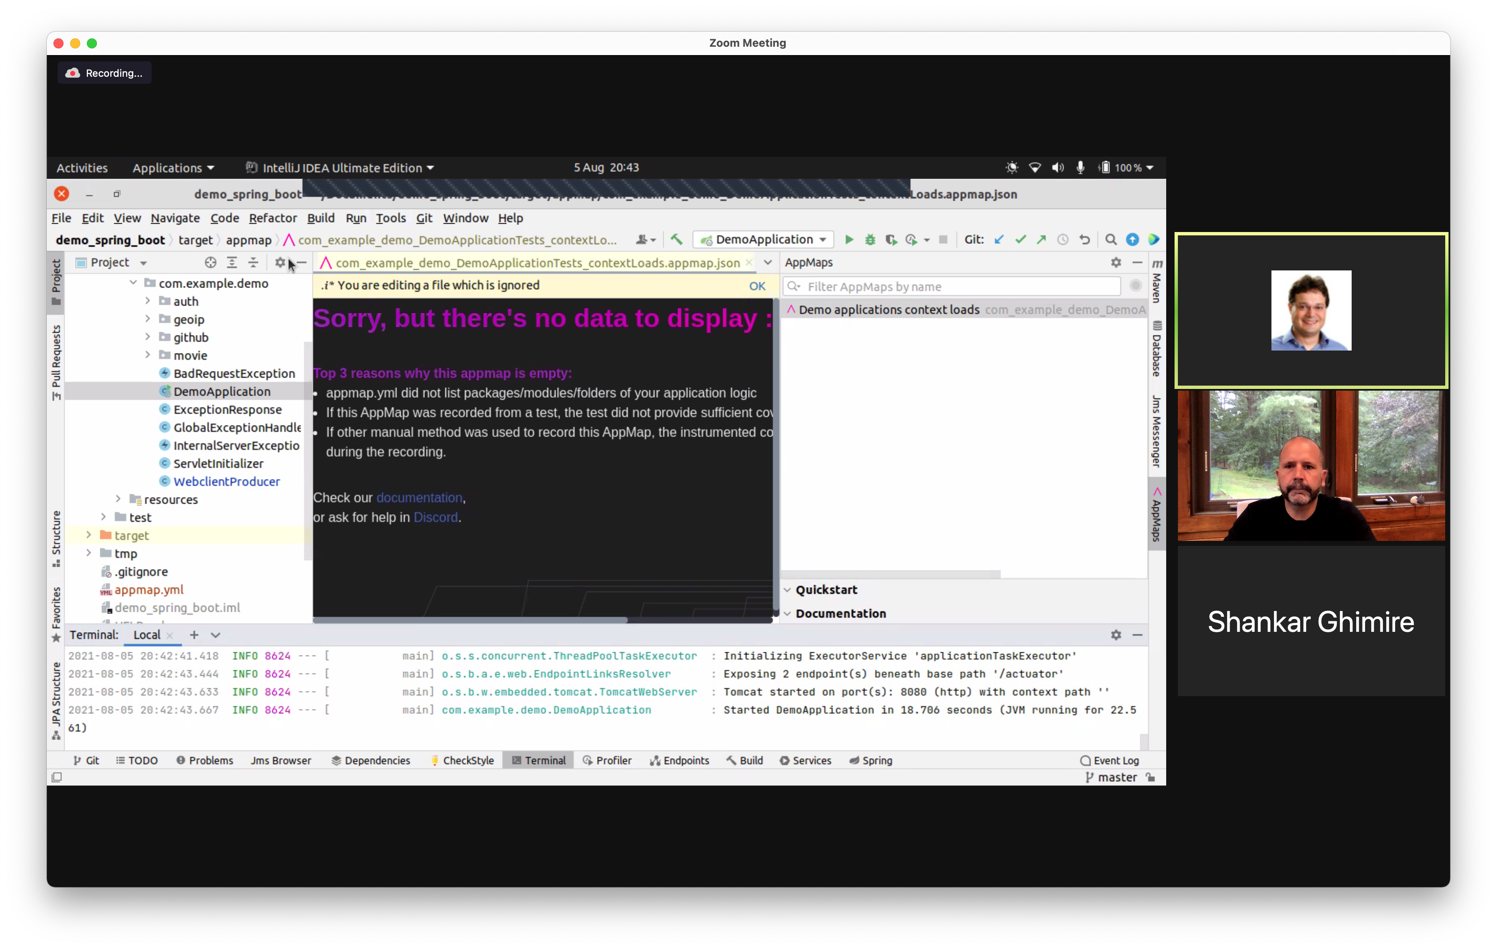Toggle the Pull Requests side tool window
Viewport: 1497px width, 949px height.
[56, 363]
